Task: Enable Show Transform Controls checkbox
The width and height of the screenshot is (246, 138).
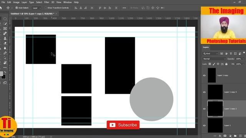Action: (46, 8)
